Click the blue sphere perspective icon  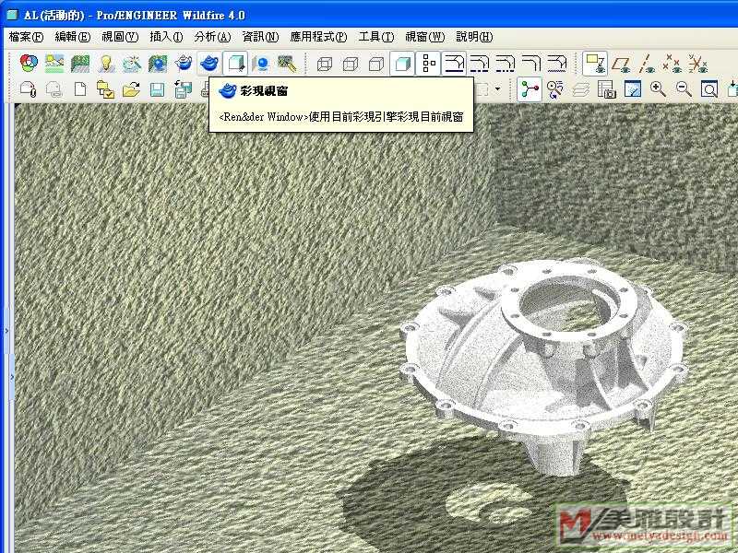261,63
